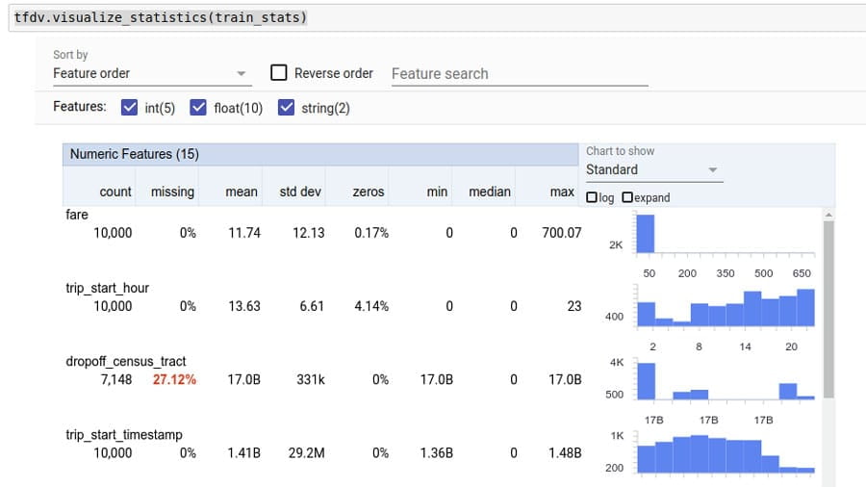Disable the string(2) features checkbox

point(286,108)
